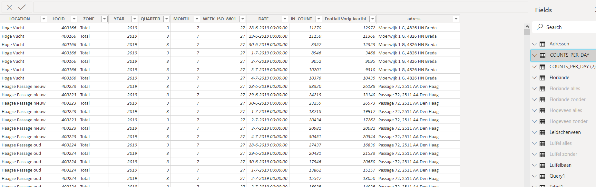Open the Footfall Vorig Jaartbl filter dropdown
596x187 pixels.
373,19
